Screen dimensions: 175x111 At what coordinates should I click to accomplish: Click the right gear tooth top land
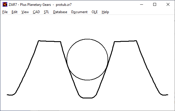[125, 41]
